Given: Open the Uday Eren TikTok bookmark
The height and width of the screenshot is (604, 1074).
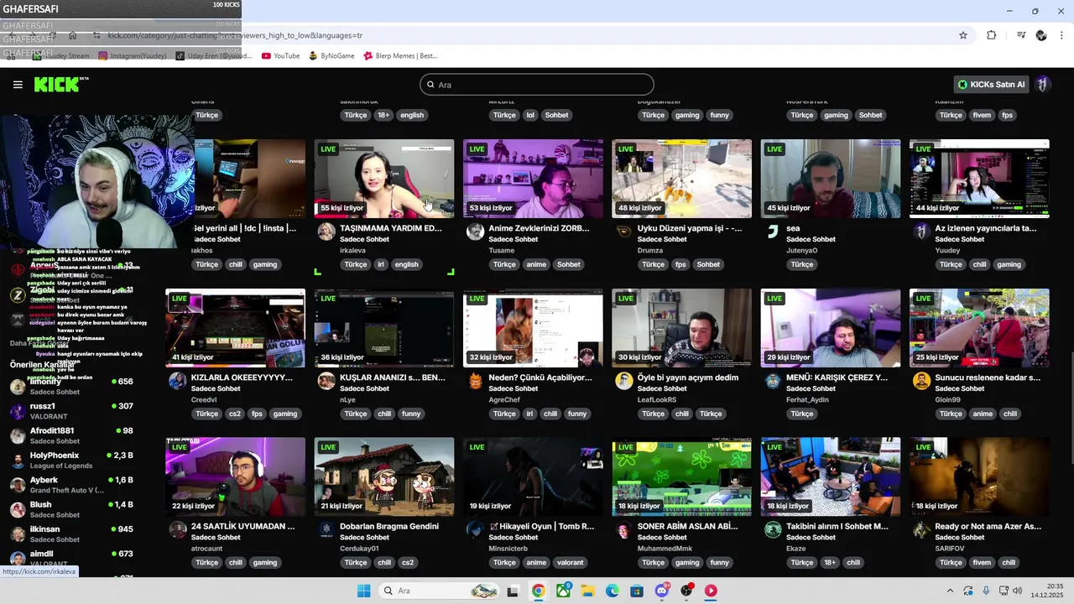Looking at the screenshot, I should click(x=213, y=55).
